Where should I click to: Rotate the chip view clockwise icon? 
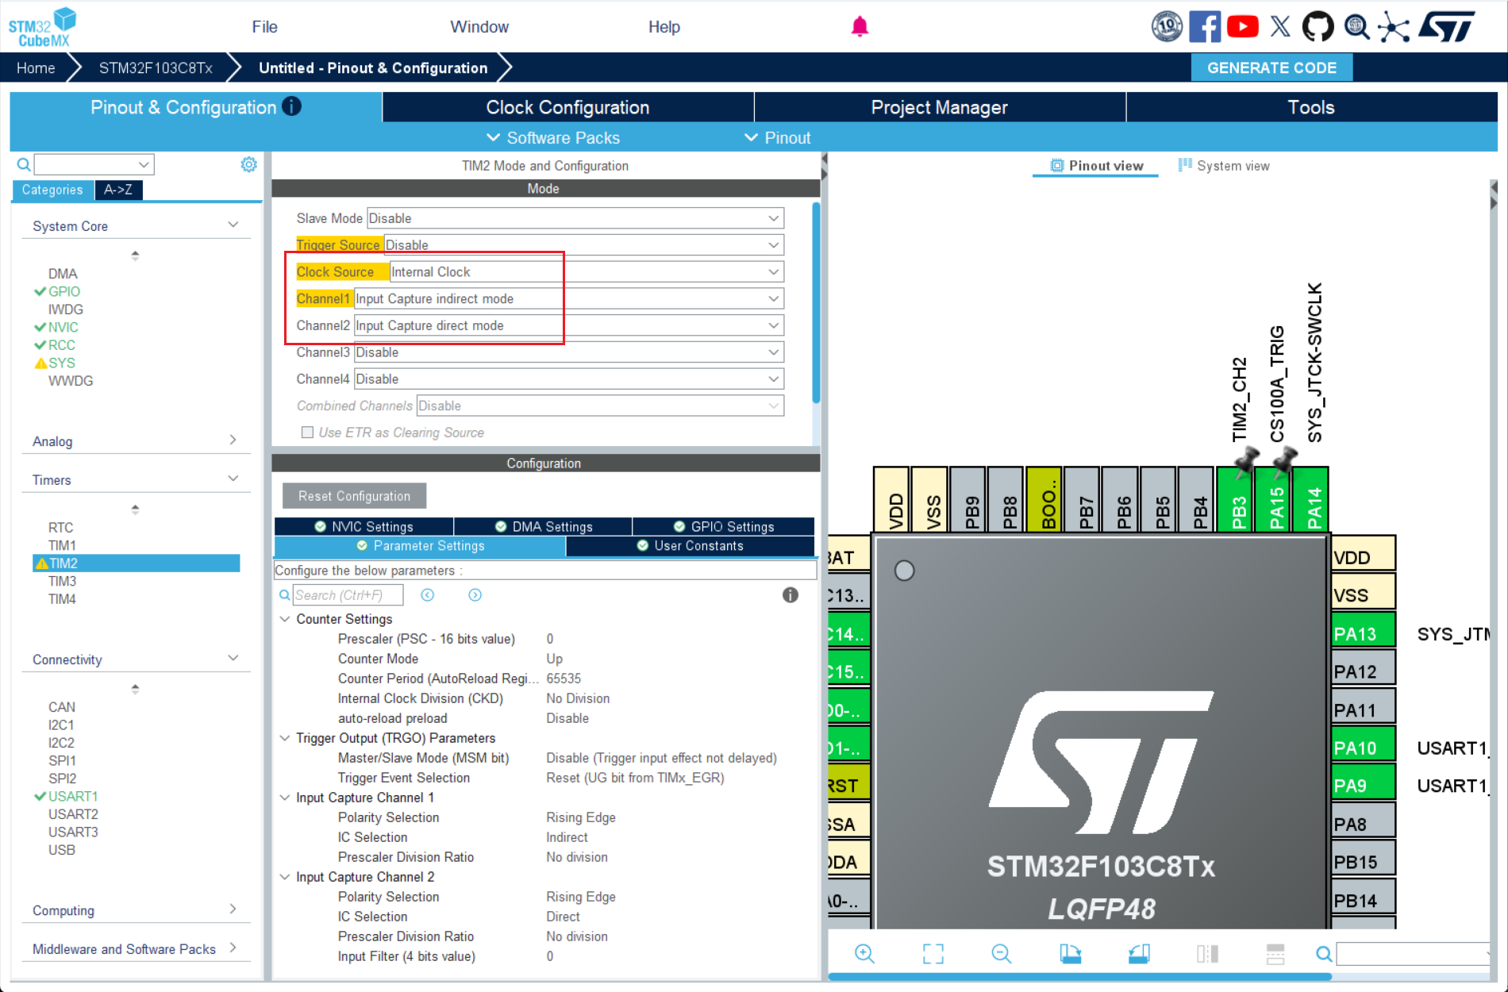tap(1071, 953)
